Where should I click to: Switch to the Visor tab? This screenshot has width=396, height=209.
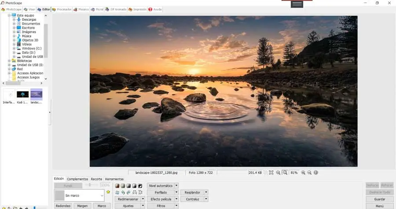29,9
